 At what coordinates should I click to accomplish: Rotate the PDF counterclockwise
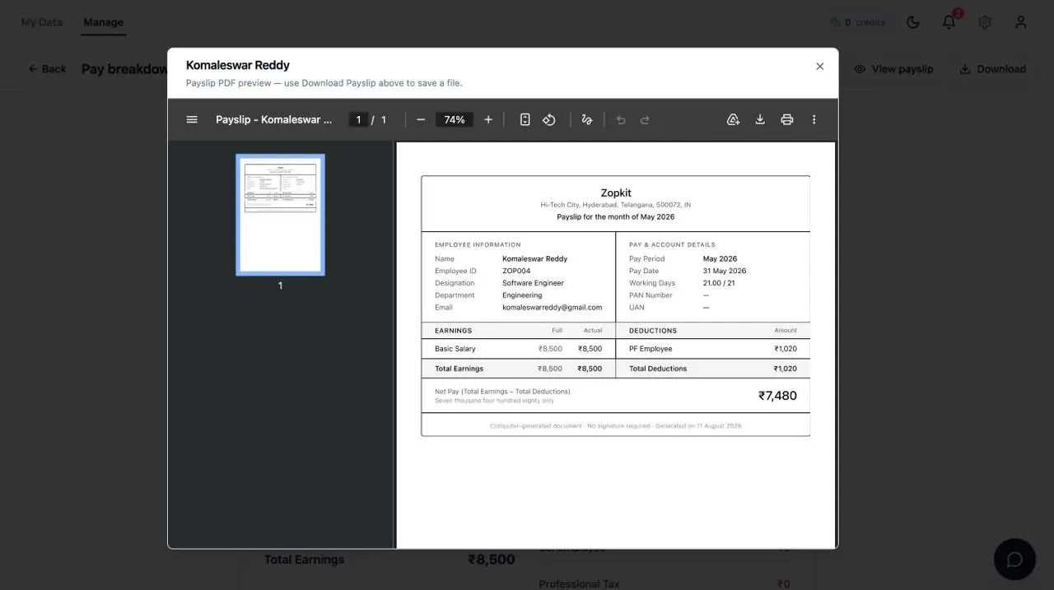pyautogui.click(x=549, y=119)
